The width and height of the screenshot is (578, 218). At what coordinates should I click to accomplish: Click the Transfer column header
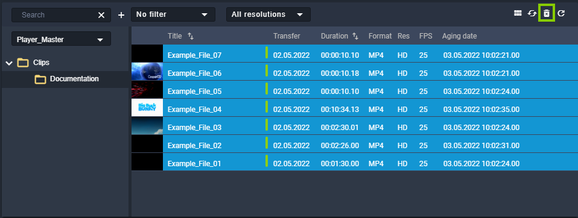point(287,36)
